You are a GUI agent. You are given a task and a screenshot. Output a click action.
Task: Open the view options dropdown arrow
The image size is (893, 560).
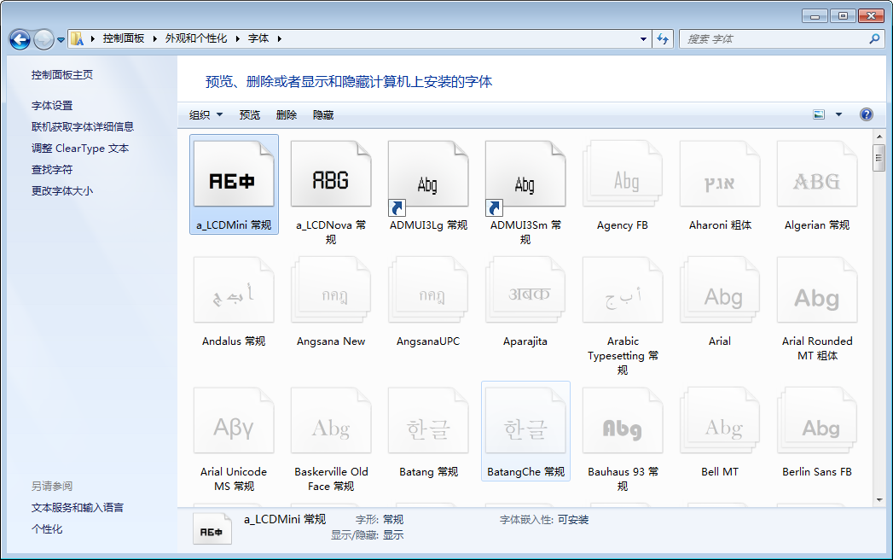coord(838,114)
